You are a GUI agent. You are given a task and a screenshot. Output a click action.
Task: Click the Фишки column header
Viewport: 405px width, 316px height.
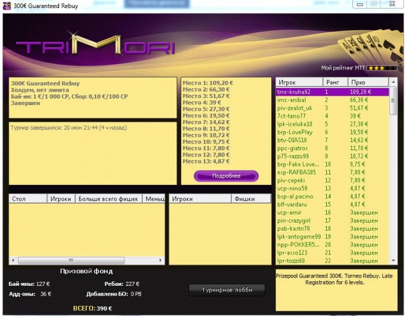coord(251,199)
